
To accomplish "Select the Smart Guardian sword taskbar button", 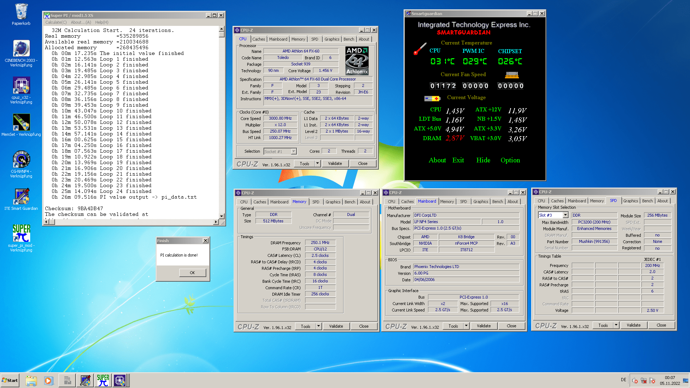I will (85, 380).
